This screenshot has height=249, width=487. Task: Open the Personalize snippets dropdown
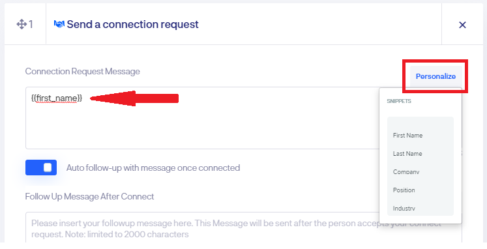point(435,76)
